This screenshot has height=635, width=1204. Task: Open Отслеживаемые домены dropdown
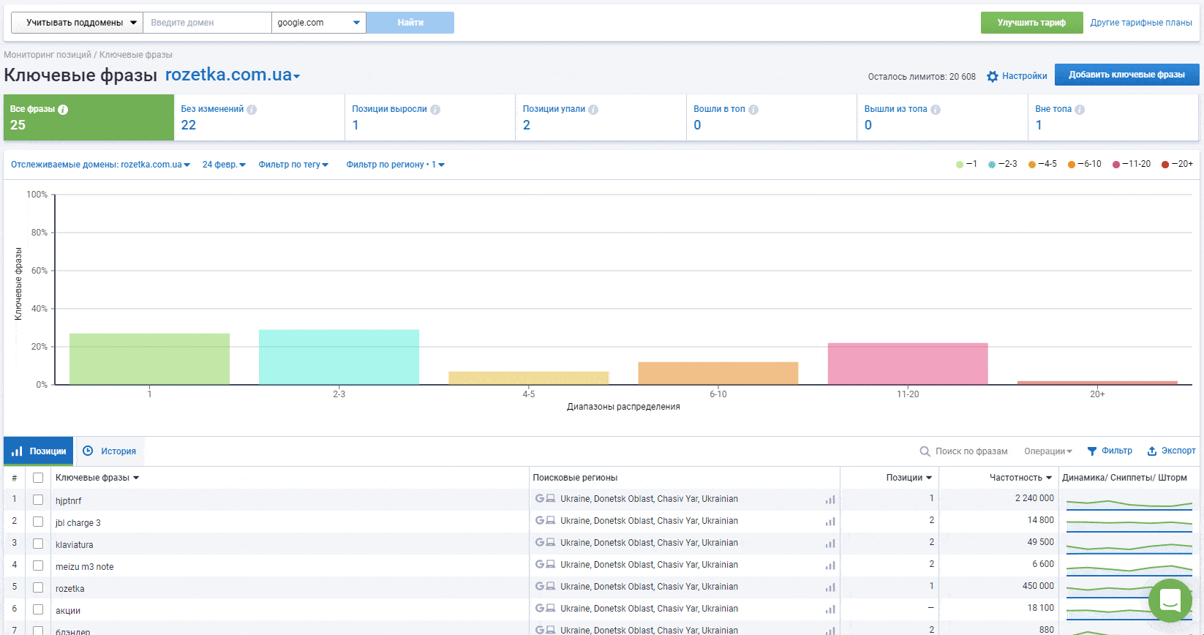[x=101, y=165]
